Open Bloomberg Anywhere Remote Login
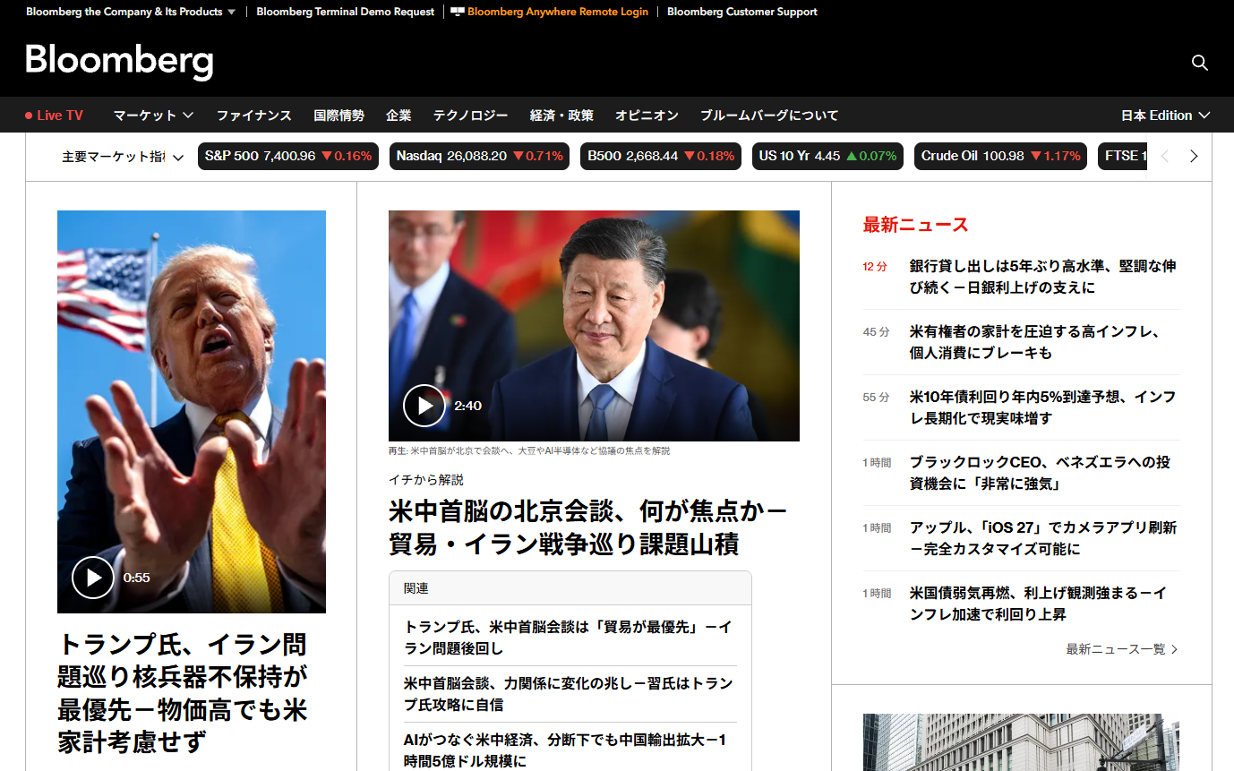The height and width of the screenshot is (771, 1234). (x=557, y=12)
